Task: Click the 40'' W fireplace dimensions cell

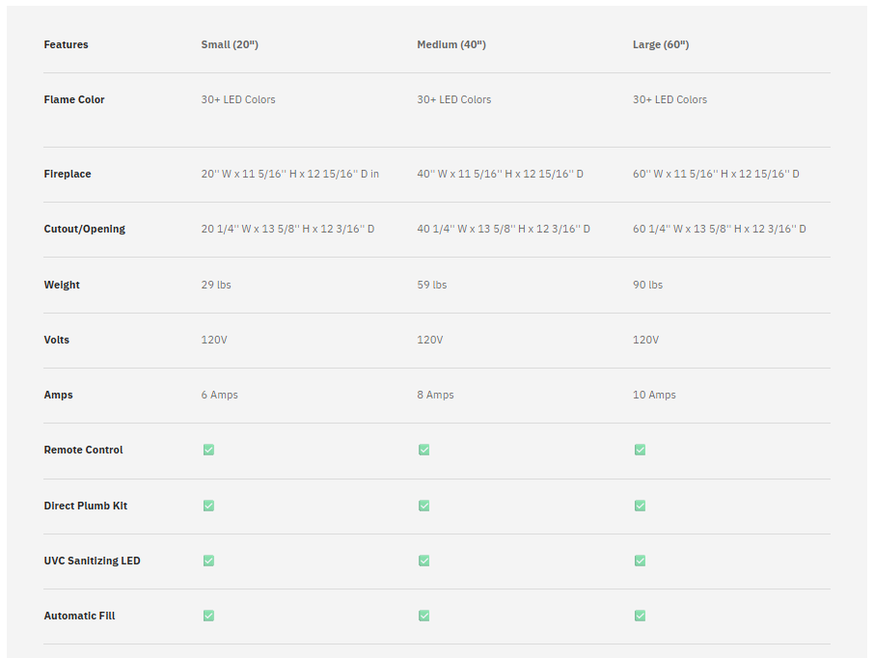Action: pos(500,174)
